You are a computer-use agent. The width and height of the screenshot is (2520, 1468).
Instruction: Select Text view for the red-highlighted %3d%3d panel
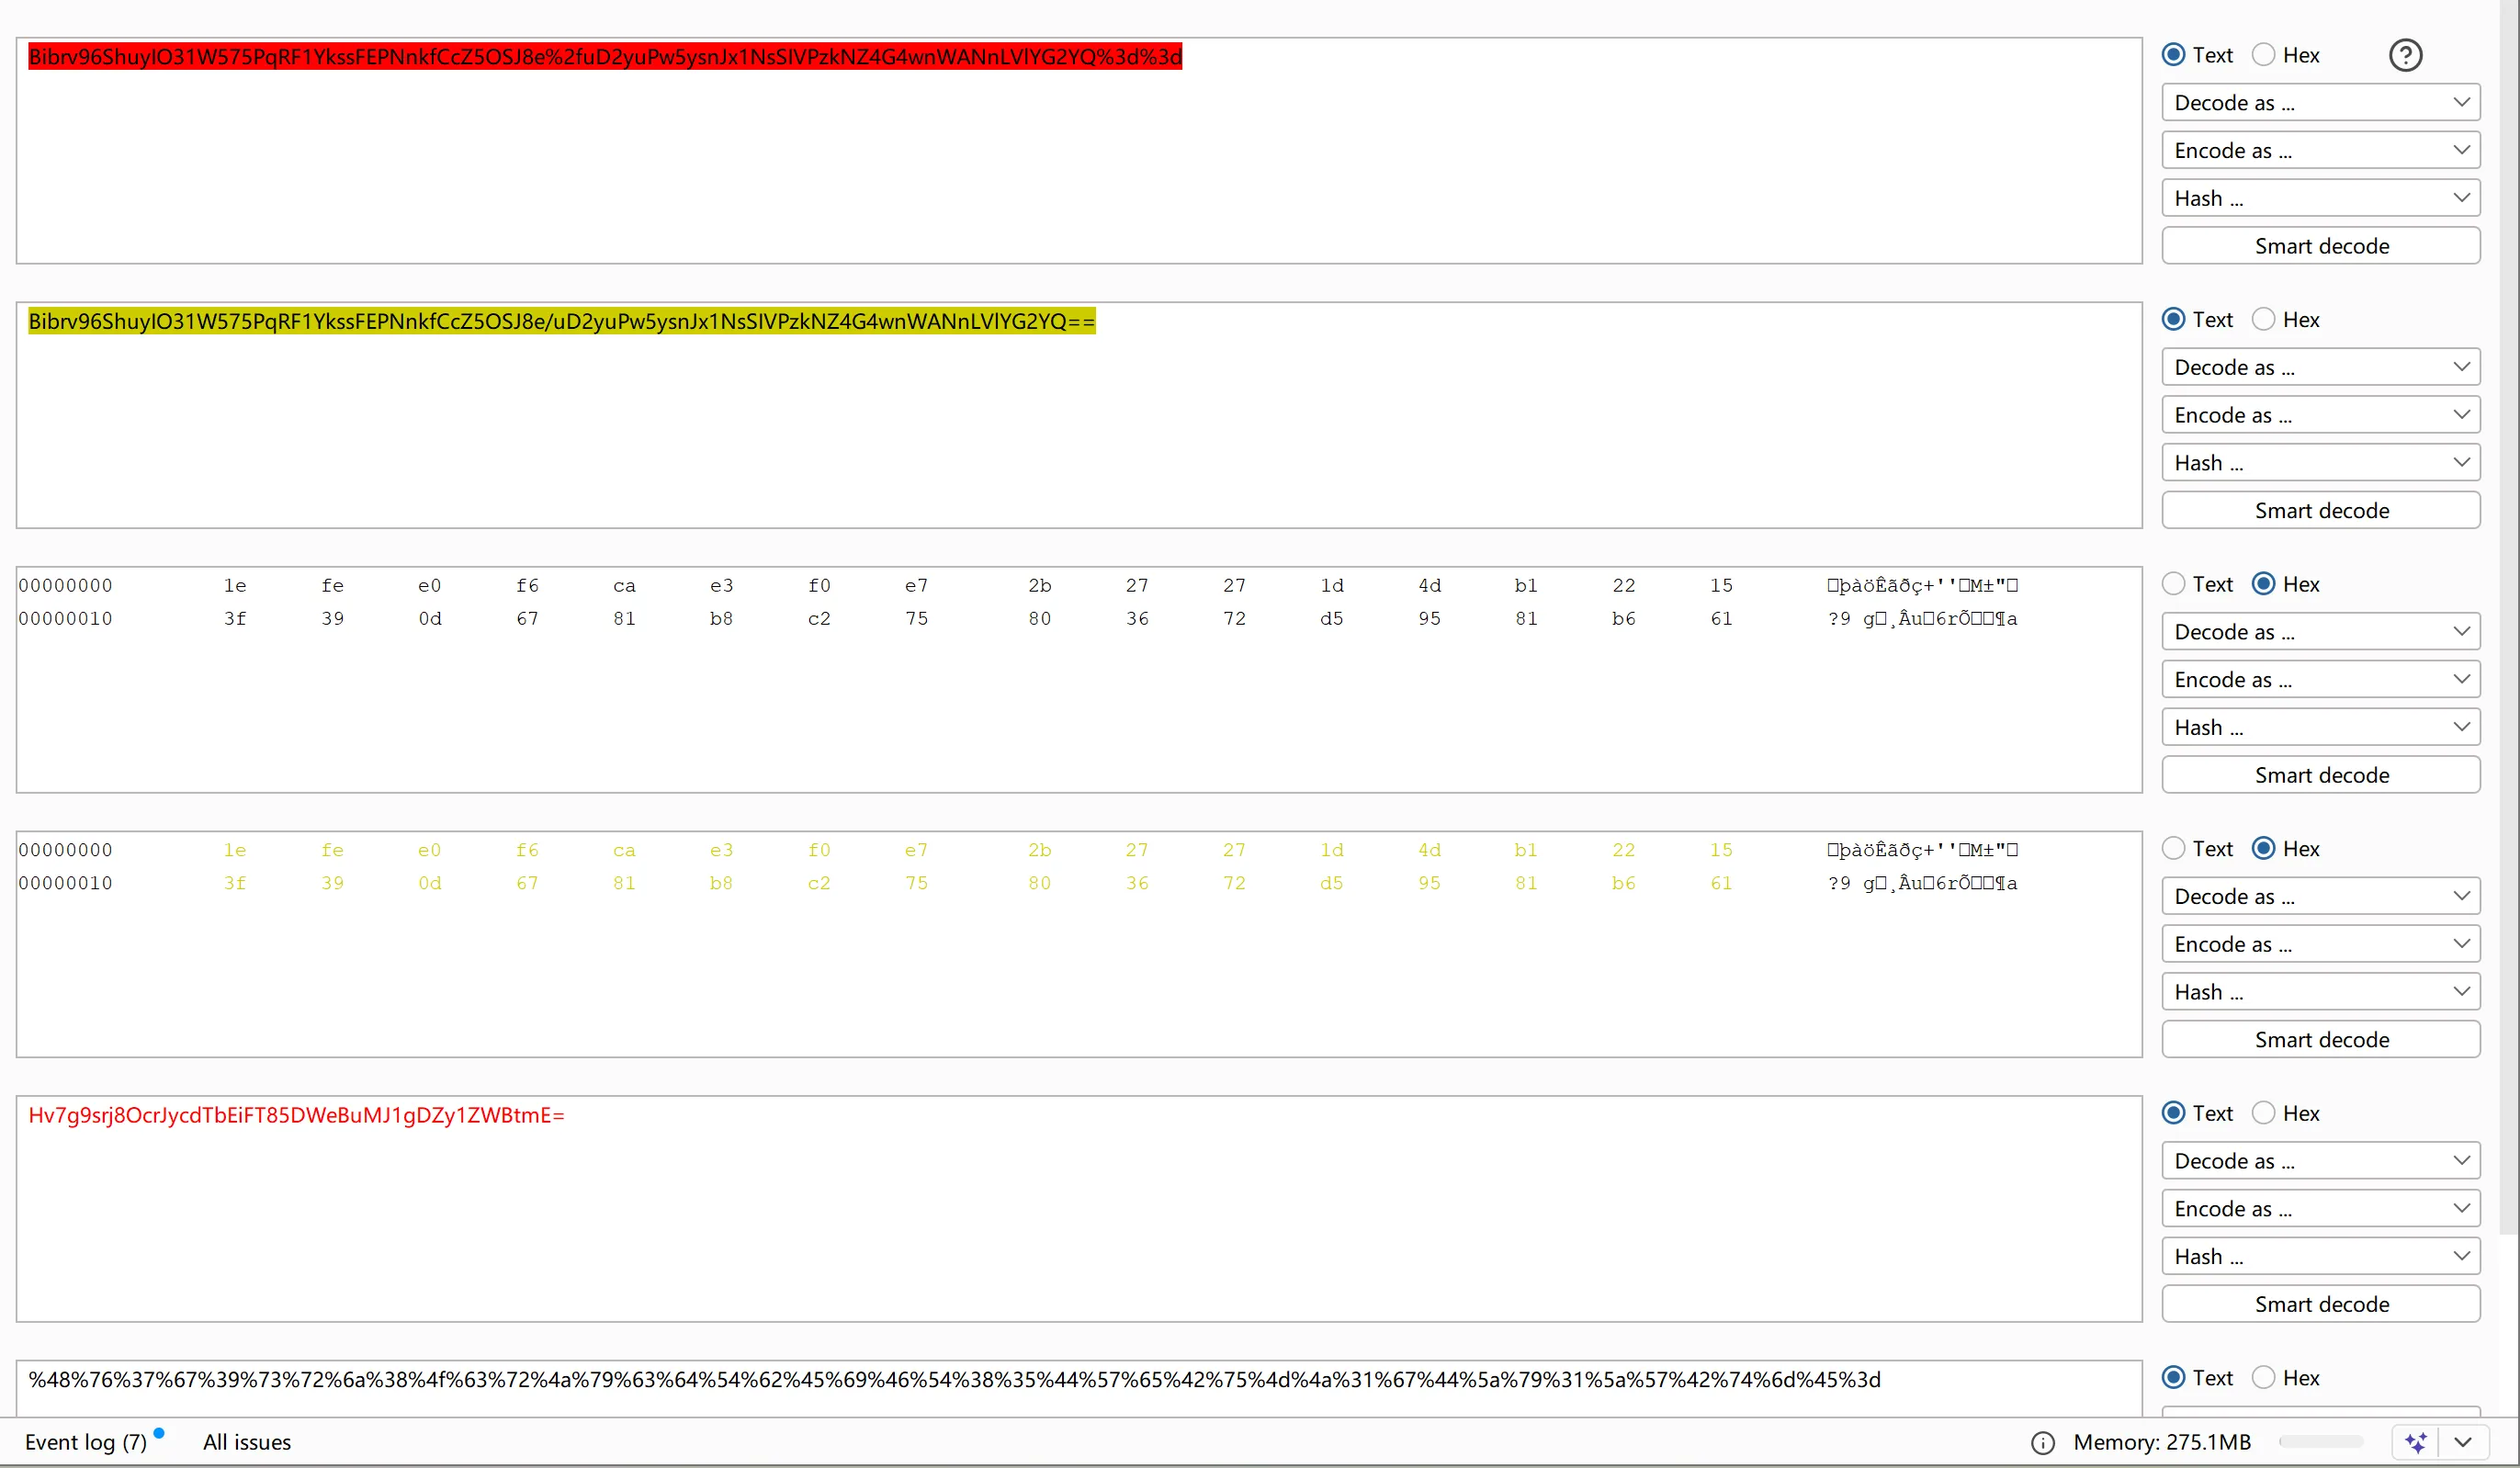click(2197, 55)
